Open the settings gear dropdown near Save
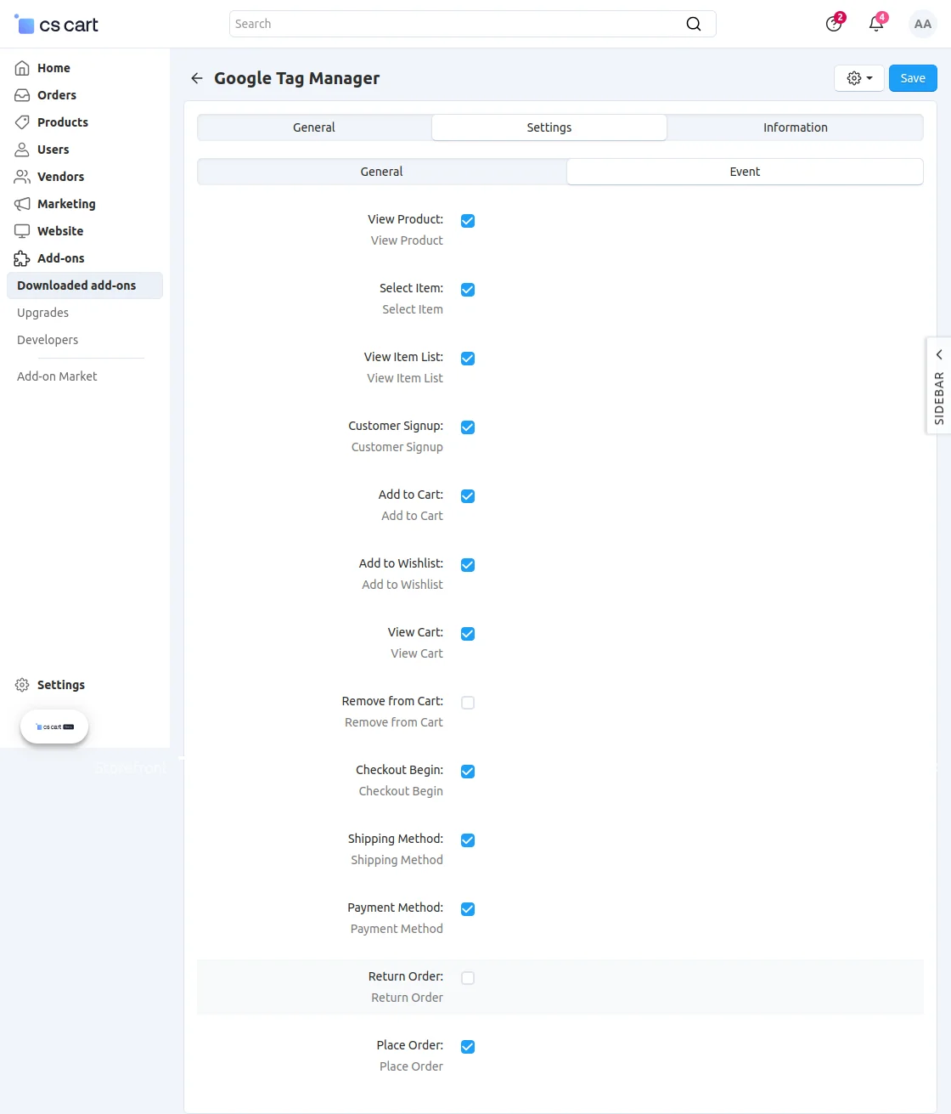This screenshot has width=951, height=1114. pos(858,77)
